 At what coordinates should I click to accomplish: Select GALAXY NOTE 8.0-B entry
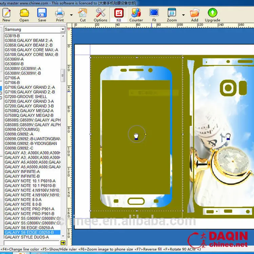[x=23, y=204]
